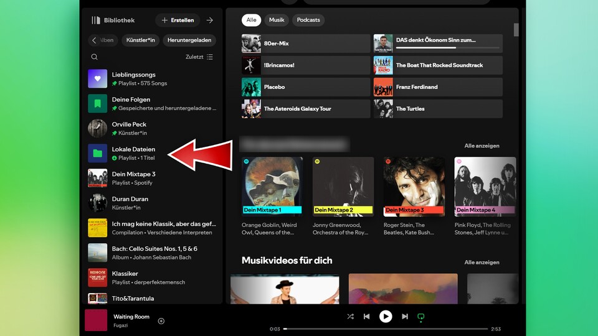Image resolution: width=598 pixels, height=336 pixels.
Task: Open DAS denkt Ökonom Sinn podcast tile
Action: click(438, 44)
